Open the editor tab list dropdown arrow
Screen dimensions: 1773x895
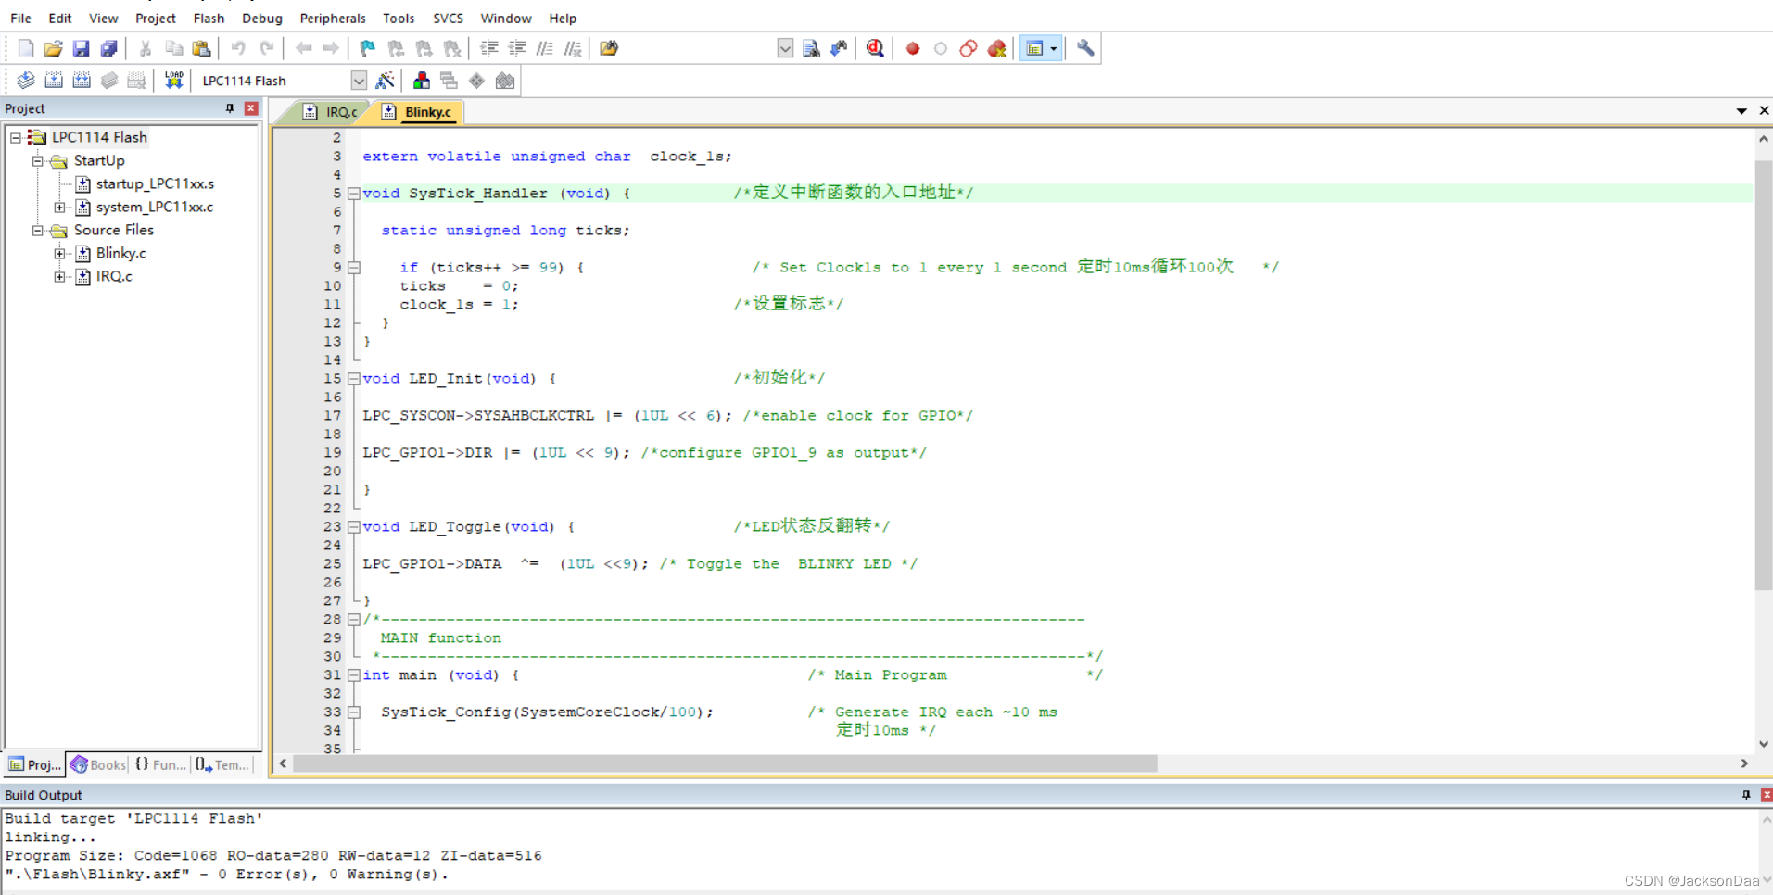coord(1741,110)
